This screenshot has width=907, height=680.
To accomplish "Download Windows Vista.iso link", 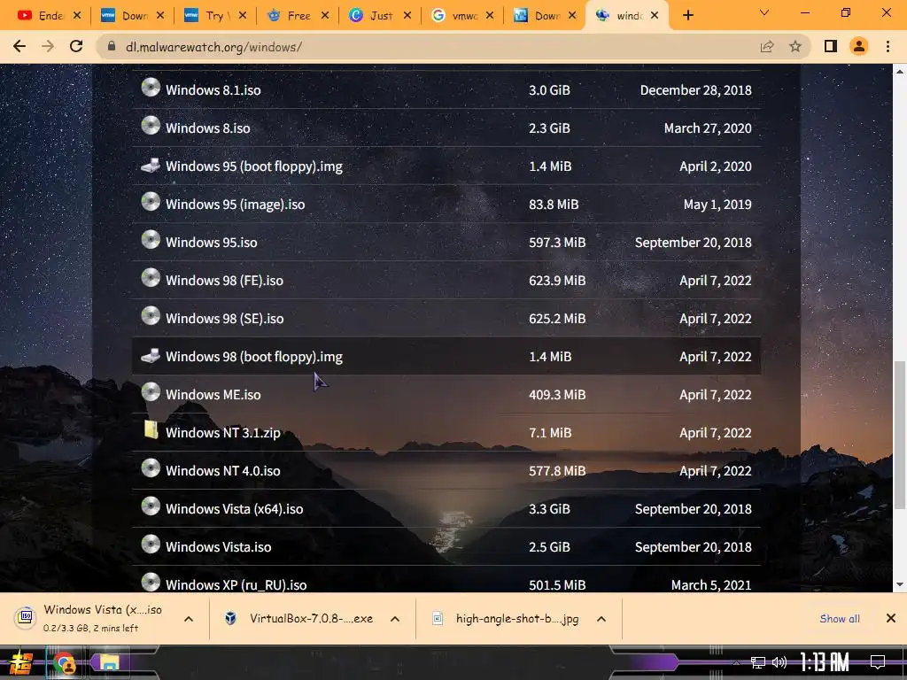I will [218, 547].
